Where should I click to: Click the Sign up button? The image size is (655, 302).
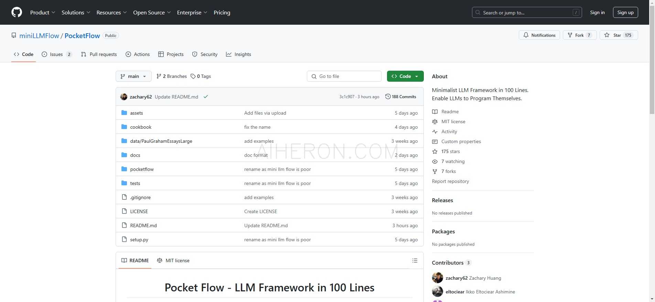(x=625, y=12)
